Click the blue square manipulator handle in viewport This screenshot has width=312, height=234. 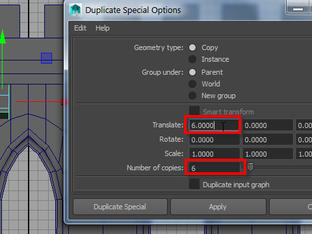[46, 58]
